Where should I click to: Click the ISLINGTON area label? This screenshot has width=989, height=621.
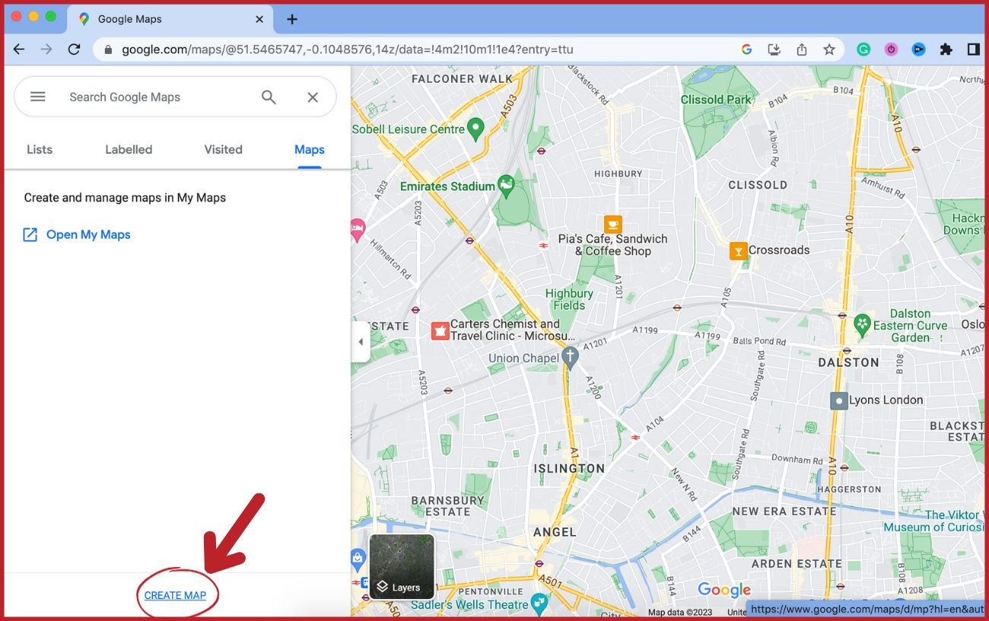[569, 468]
